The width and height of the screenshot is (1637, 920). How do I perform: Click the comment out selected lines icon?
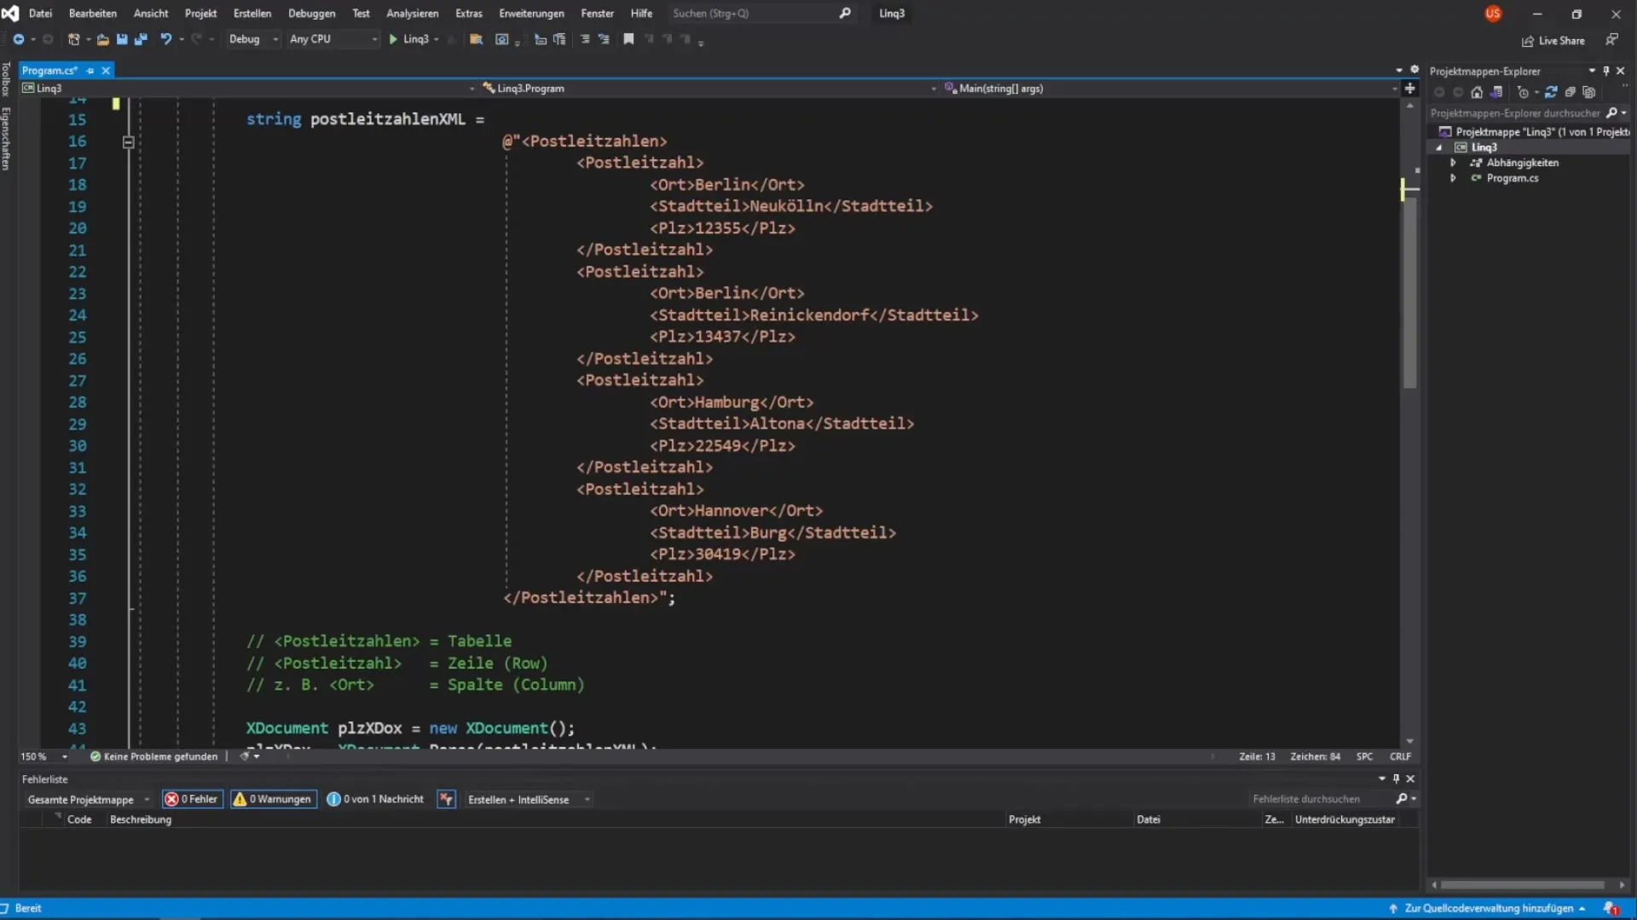585,39
